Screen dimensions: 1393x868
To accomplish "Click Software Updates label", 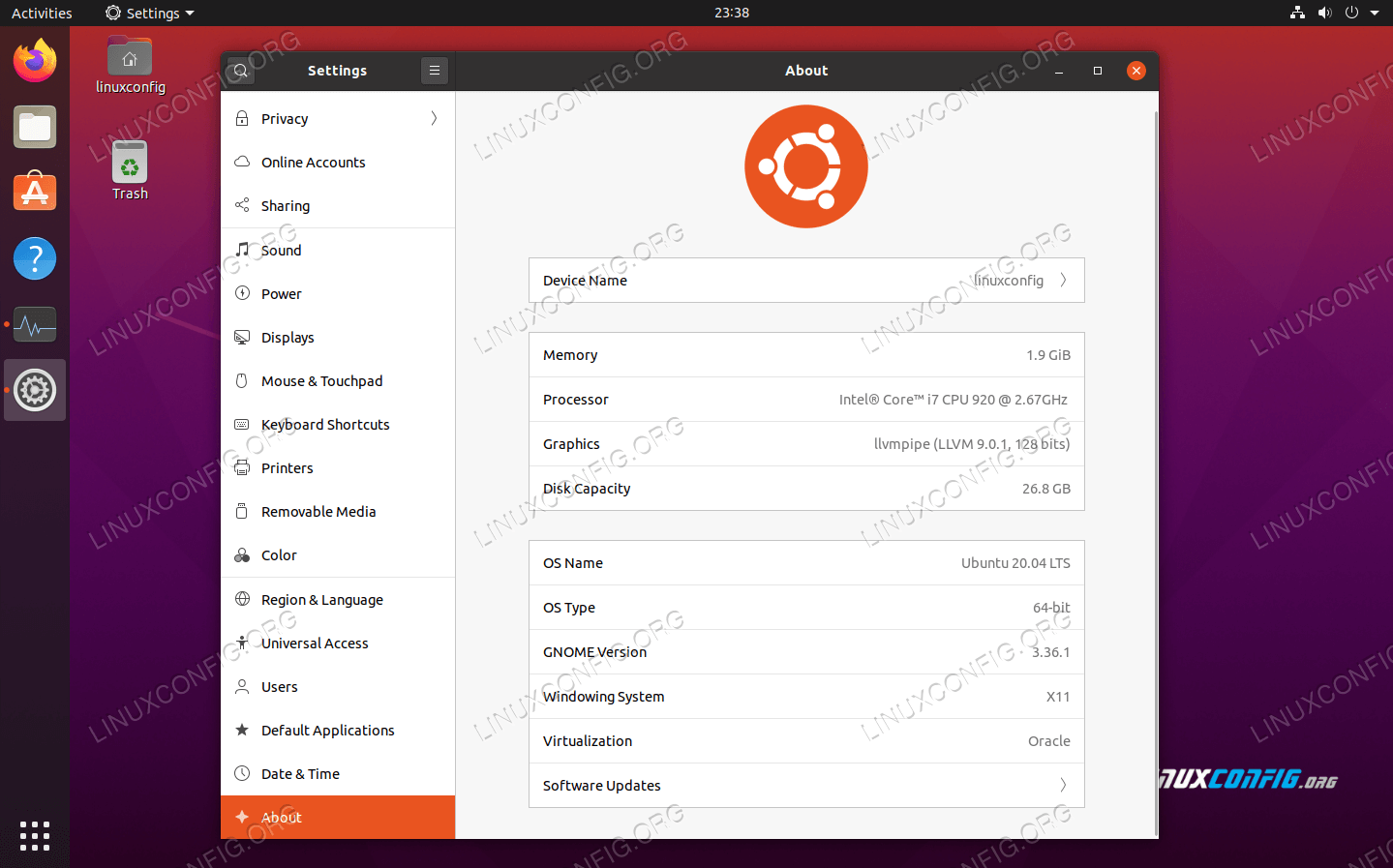I will tap(601, 786).
